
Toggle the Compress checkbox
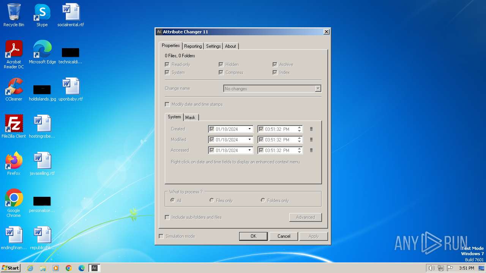tap(221, 72)
